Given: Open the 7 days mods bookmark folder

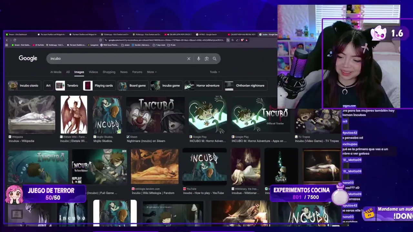Looking at the screenshot, I should tap(159, 45).
